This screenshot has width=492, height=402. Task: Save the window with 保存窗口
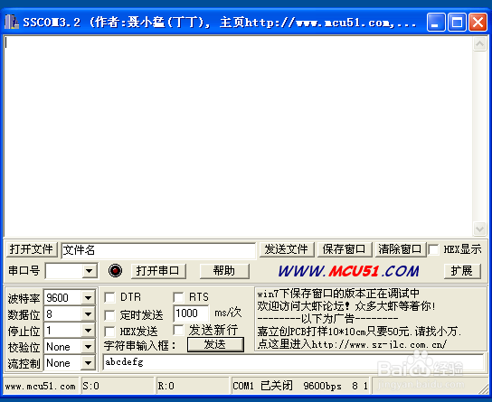(345, 249)
